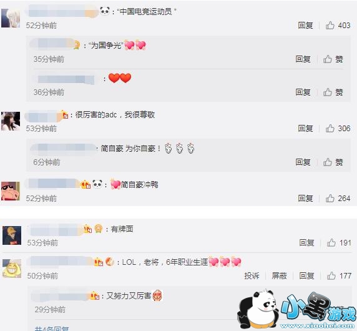Expand the 共4条回复 replies link
This screenshot has height=331, width=357.
(52, 329)
